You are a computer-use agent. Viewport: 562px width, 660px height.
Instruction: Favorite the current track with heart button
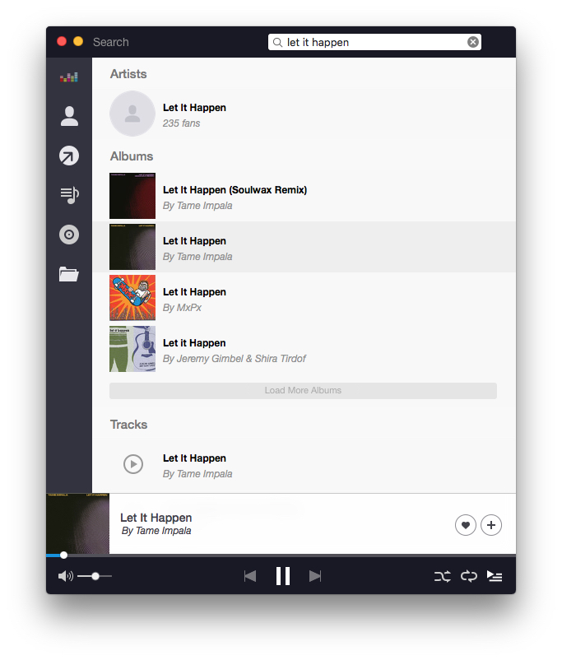click(465, 525)
